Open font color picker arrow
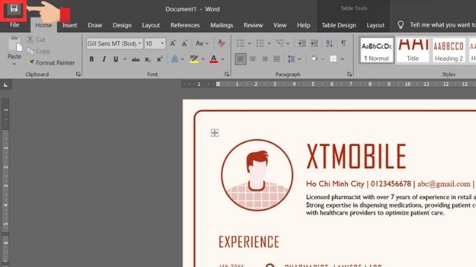The image size is (476, 267). 223,59
